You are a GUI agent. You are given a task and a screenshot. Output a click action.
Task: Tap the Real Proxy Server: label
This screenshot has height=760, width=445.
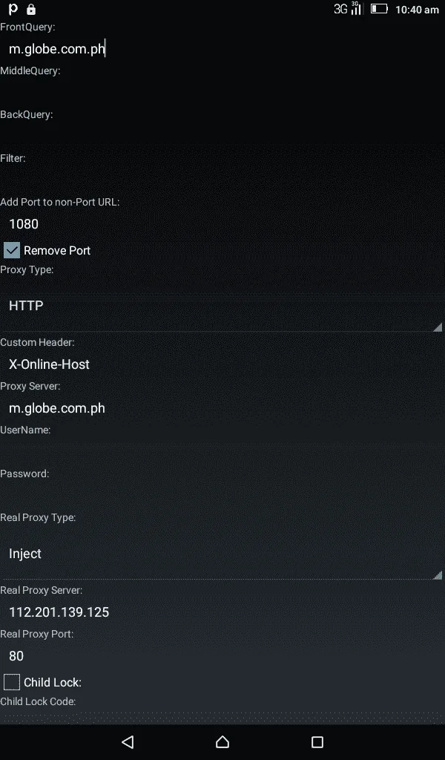tap(41, 590)
